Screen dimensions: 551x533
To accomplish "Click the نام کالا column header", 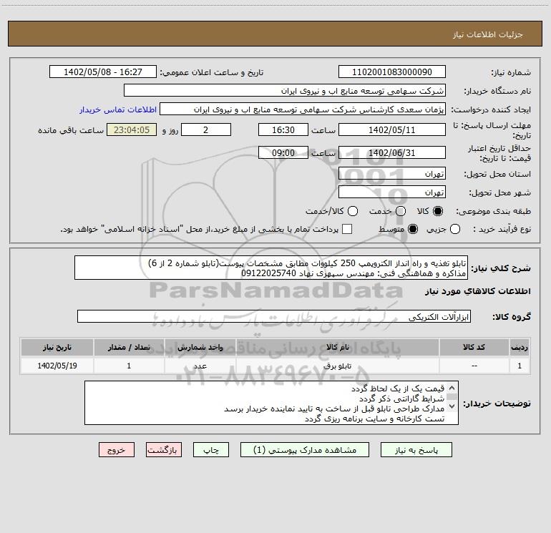I will tap(337, 347).
